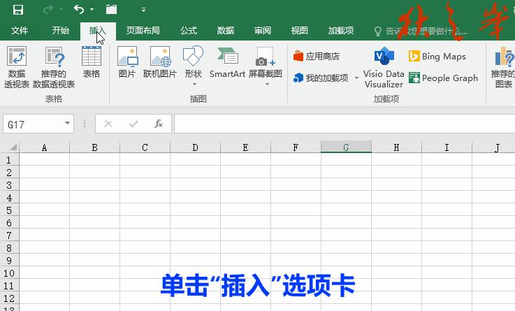Select row 3 header
Screen dimensions: 515x311
[9, 185]
